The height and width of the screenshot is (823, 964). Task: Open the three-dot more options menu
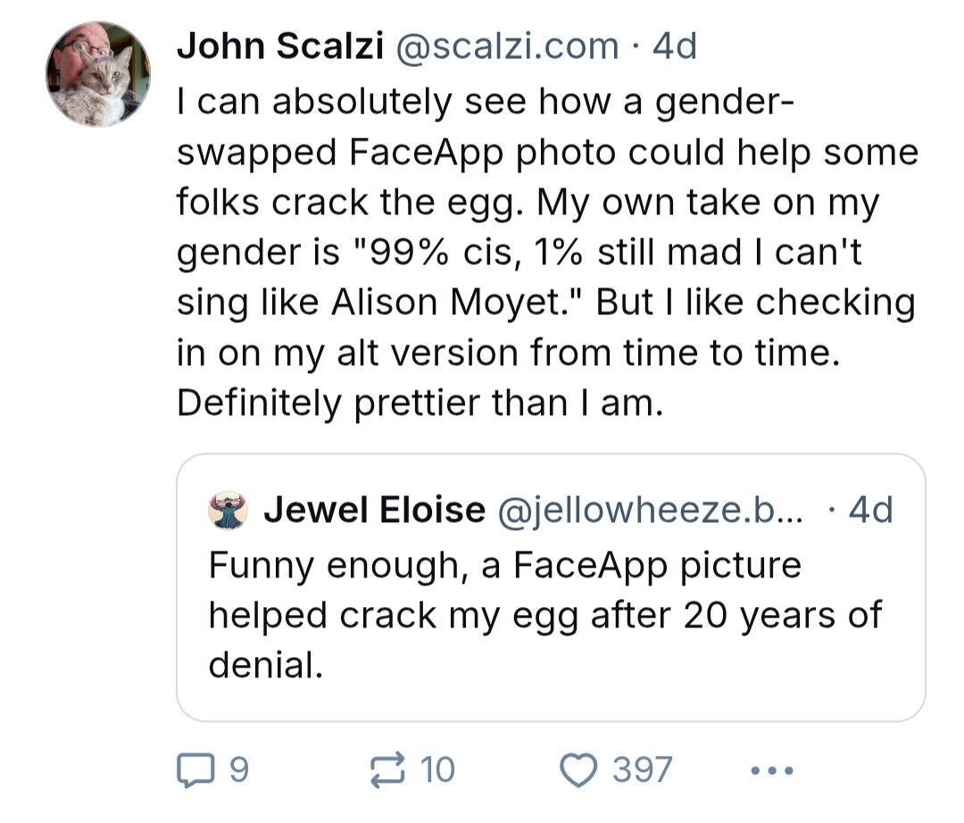click(772, 769)
